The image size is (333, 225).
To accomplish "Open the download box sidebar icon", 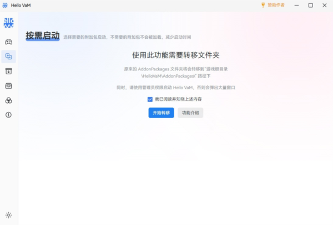I will click(x=9, y=71).
